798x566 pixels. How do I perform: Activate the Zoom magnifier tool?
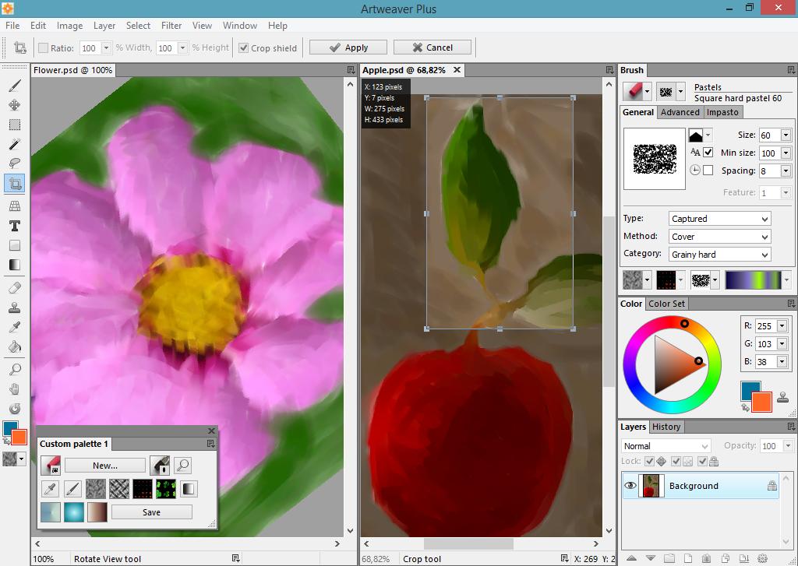(14, 369)
